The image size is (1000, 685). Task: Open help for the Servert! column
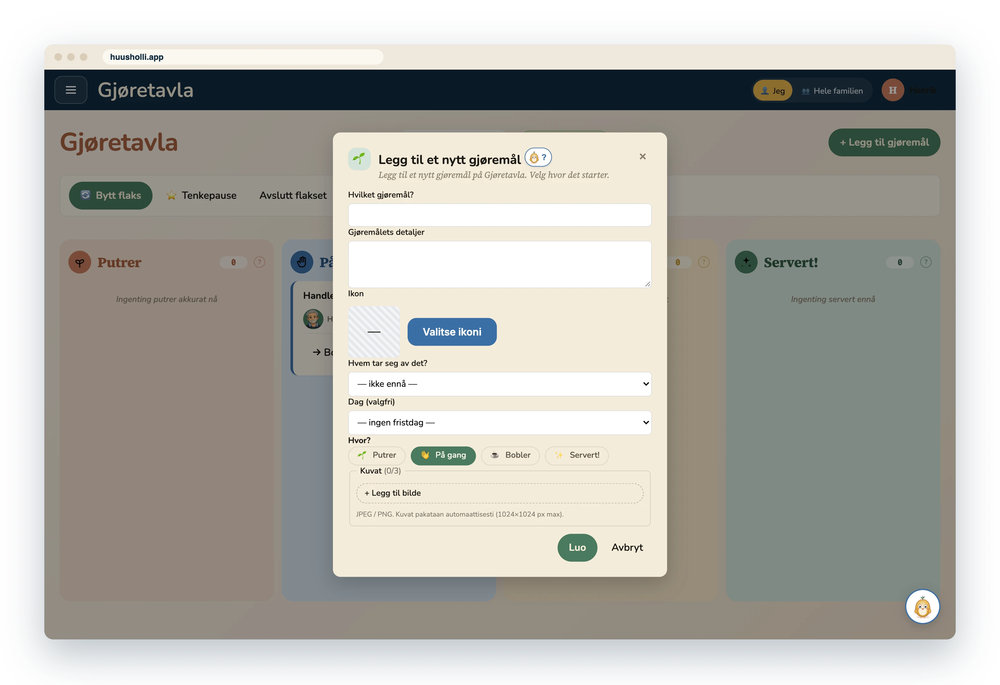(x=926, y=262)
